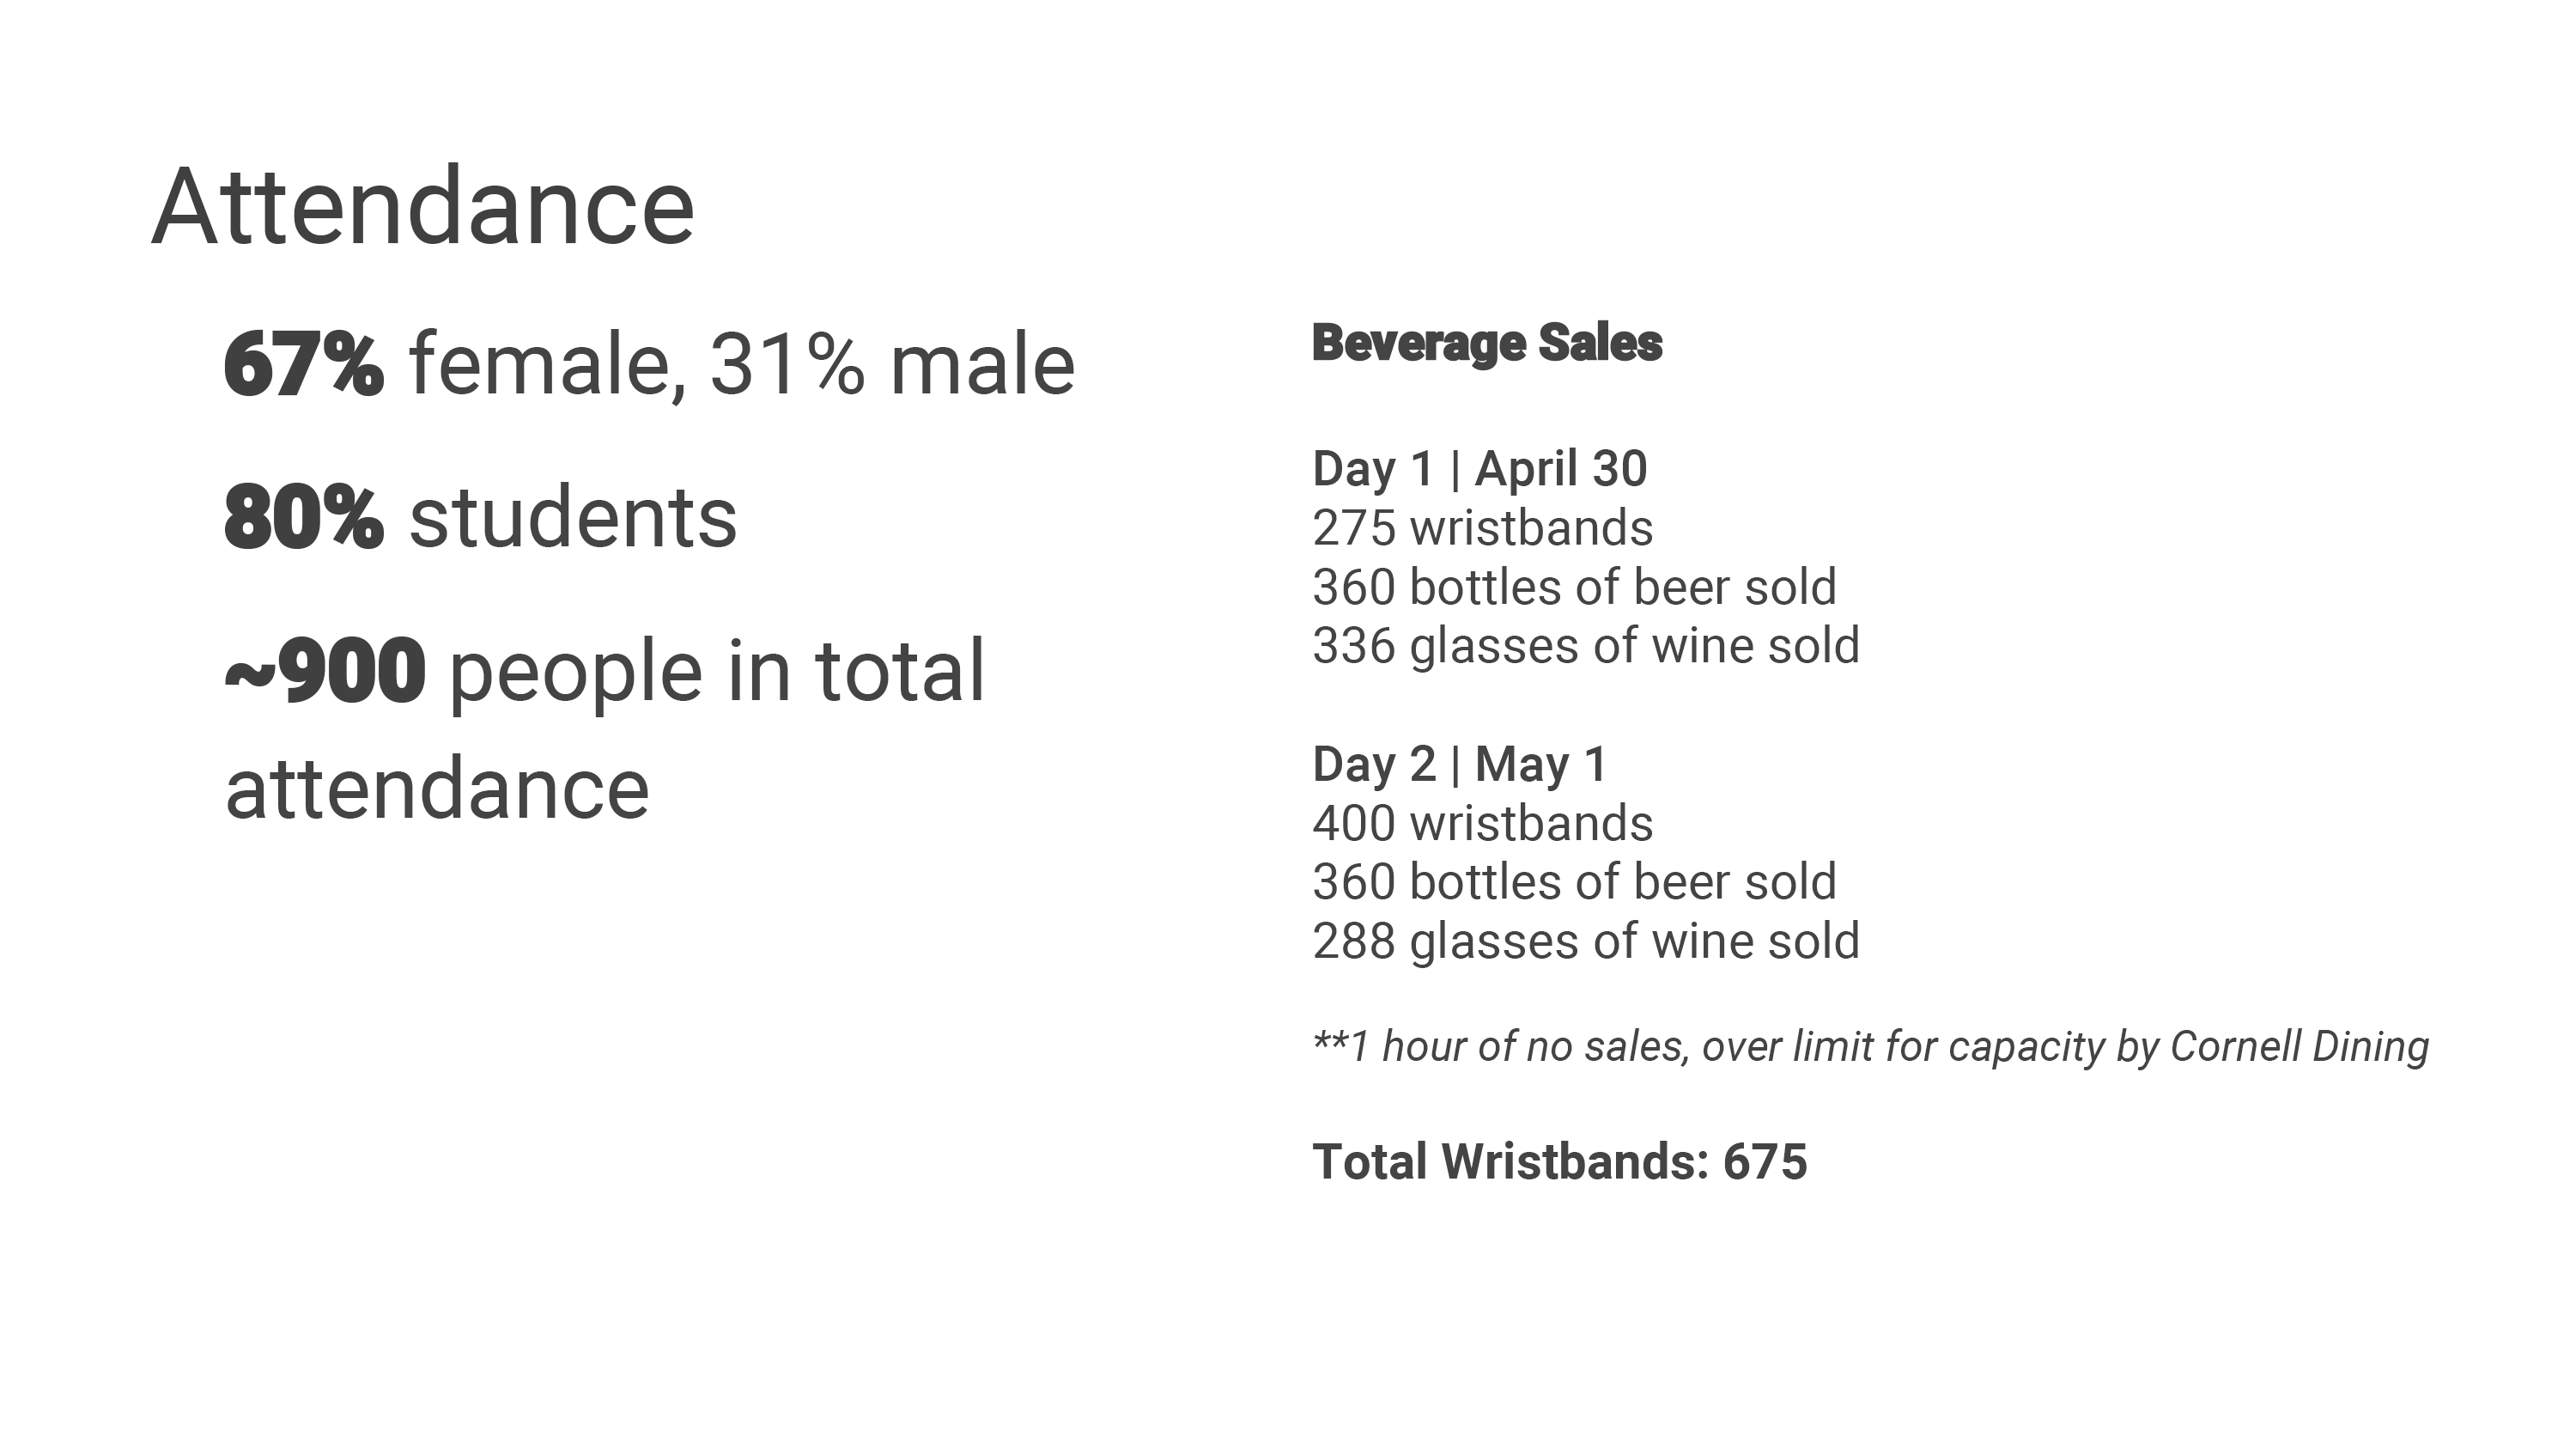The image size is (2576, 1450).
Task: Select the "Day 2 | May 1" heading
Action: 1459,765
